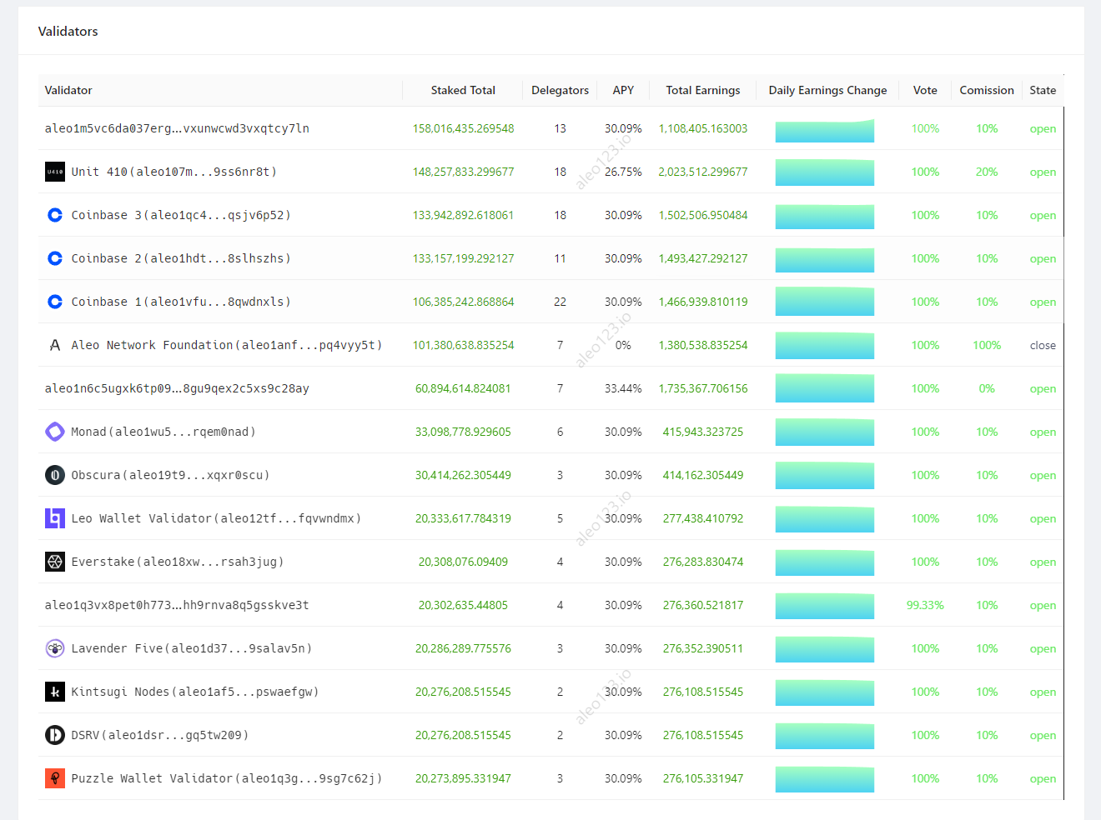Click the Monad validator purple logo
This screenshot has width=1101, height=820.
(x=55, y=432)
